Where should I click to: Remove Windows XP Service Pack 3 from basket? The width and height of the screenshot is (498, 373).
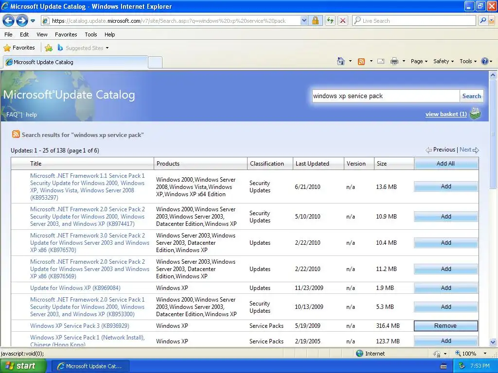pyautogui.click(x=445, y=326)
